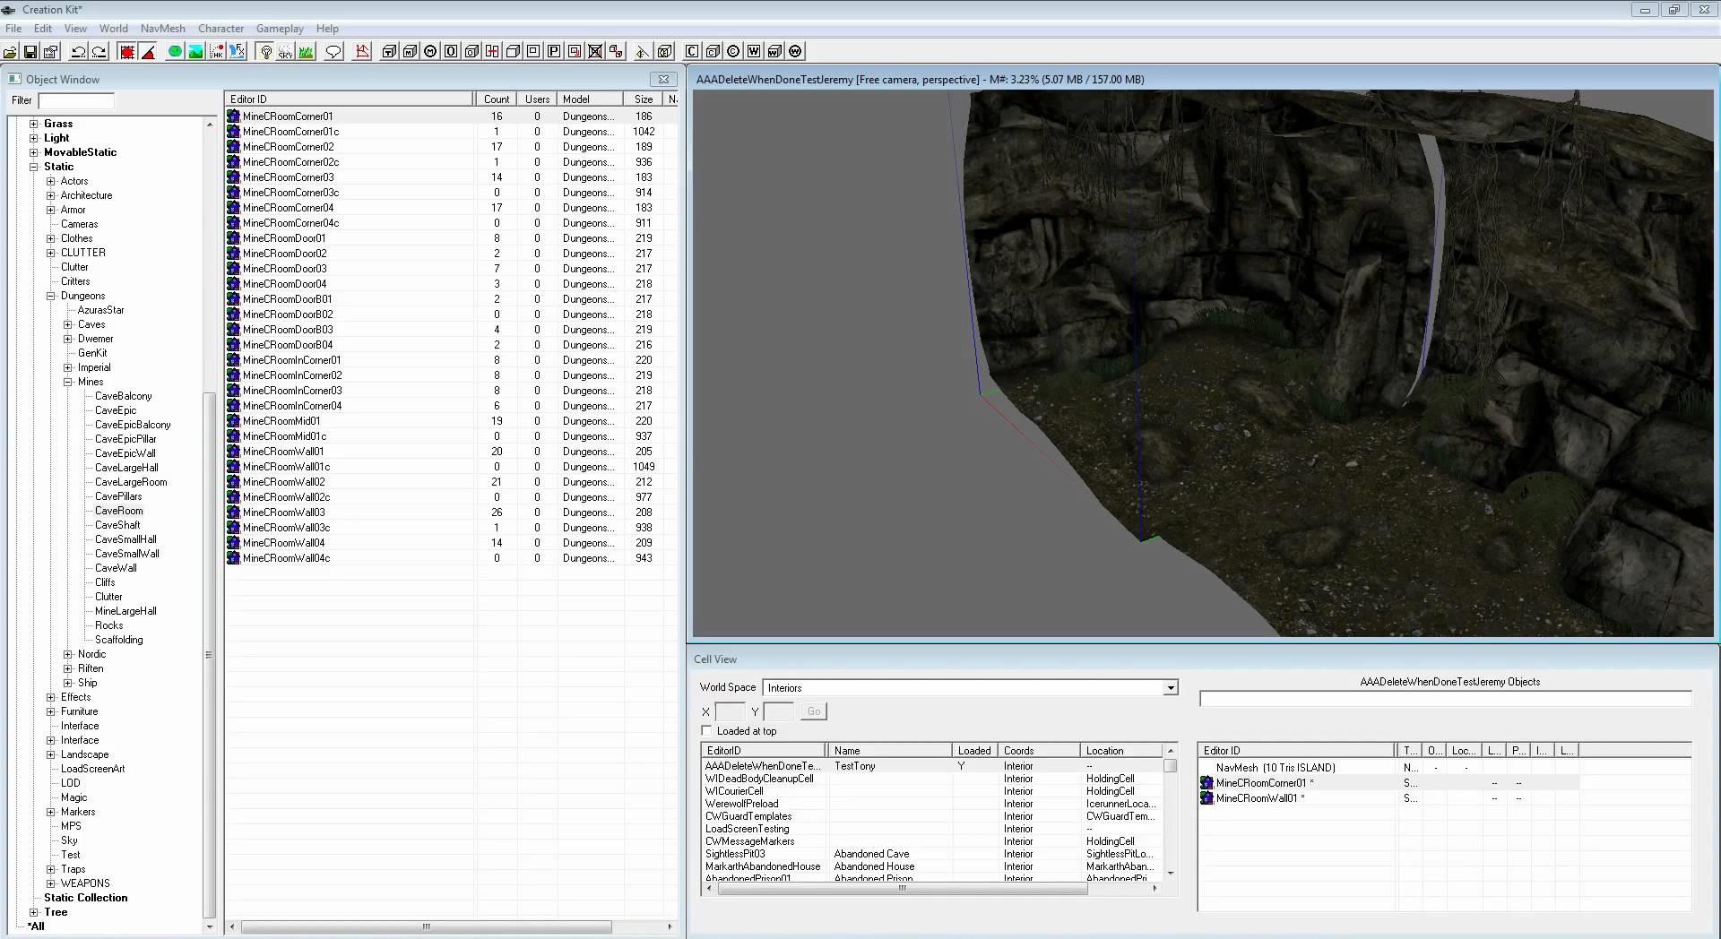Image resolution: width=1721 pixels, height=939 pixels.
Task: Click the object list horizontal scrollbar
Action: pyautogui.click(x=427, y=926)
